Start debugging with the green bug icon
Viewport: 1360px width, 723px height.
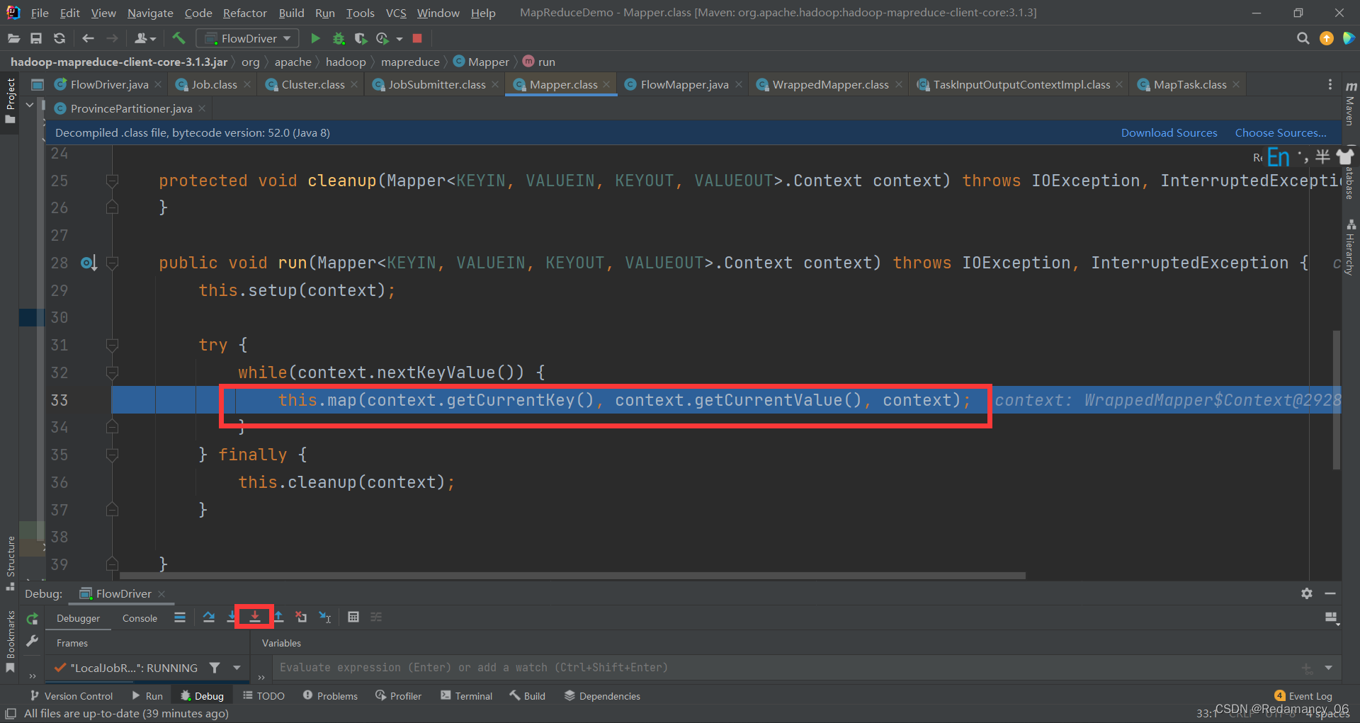(339, 38)
